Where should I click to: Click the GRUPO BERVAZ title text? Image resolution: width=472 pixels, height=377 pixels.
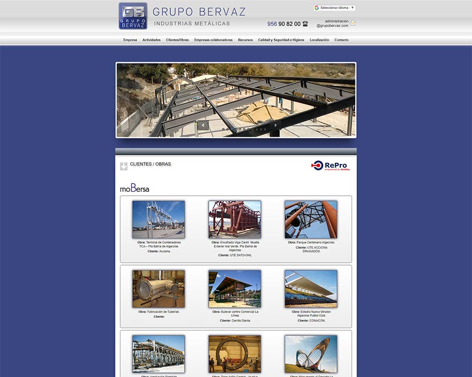(x=199, y=12)
